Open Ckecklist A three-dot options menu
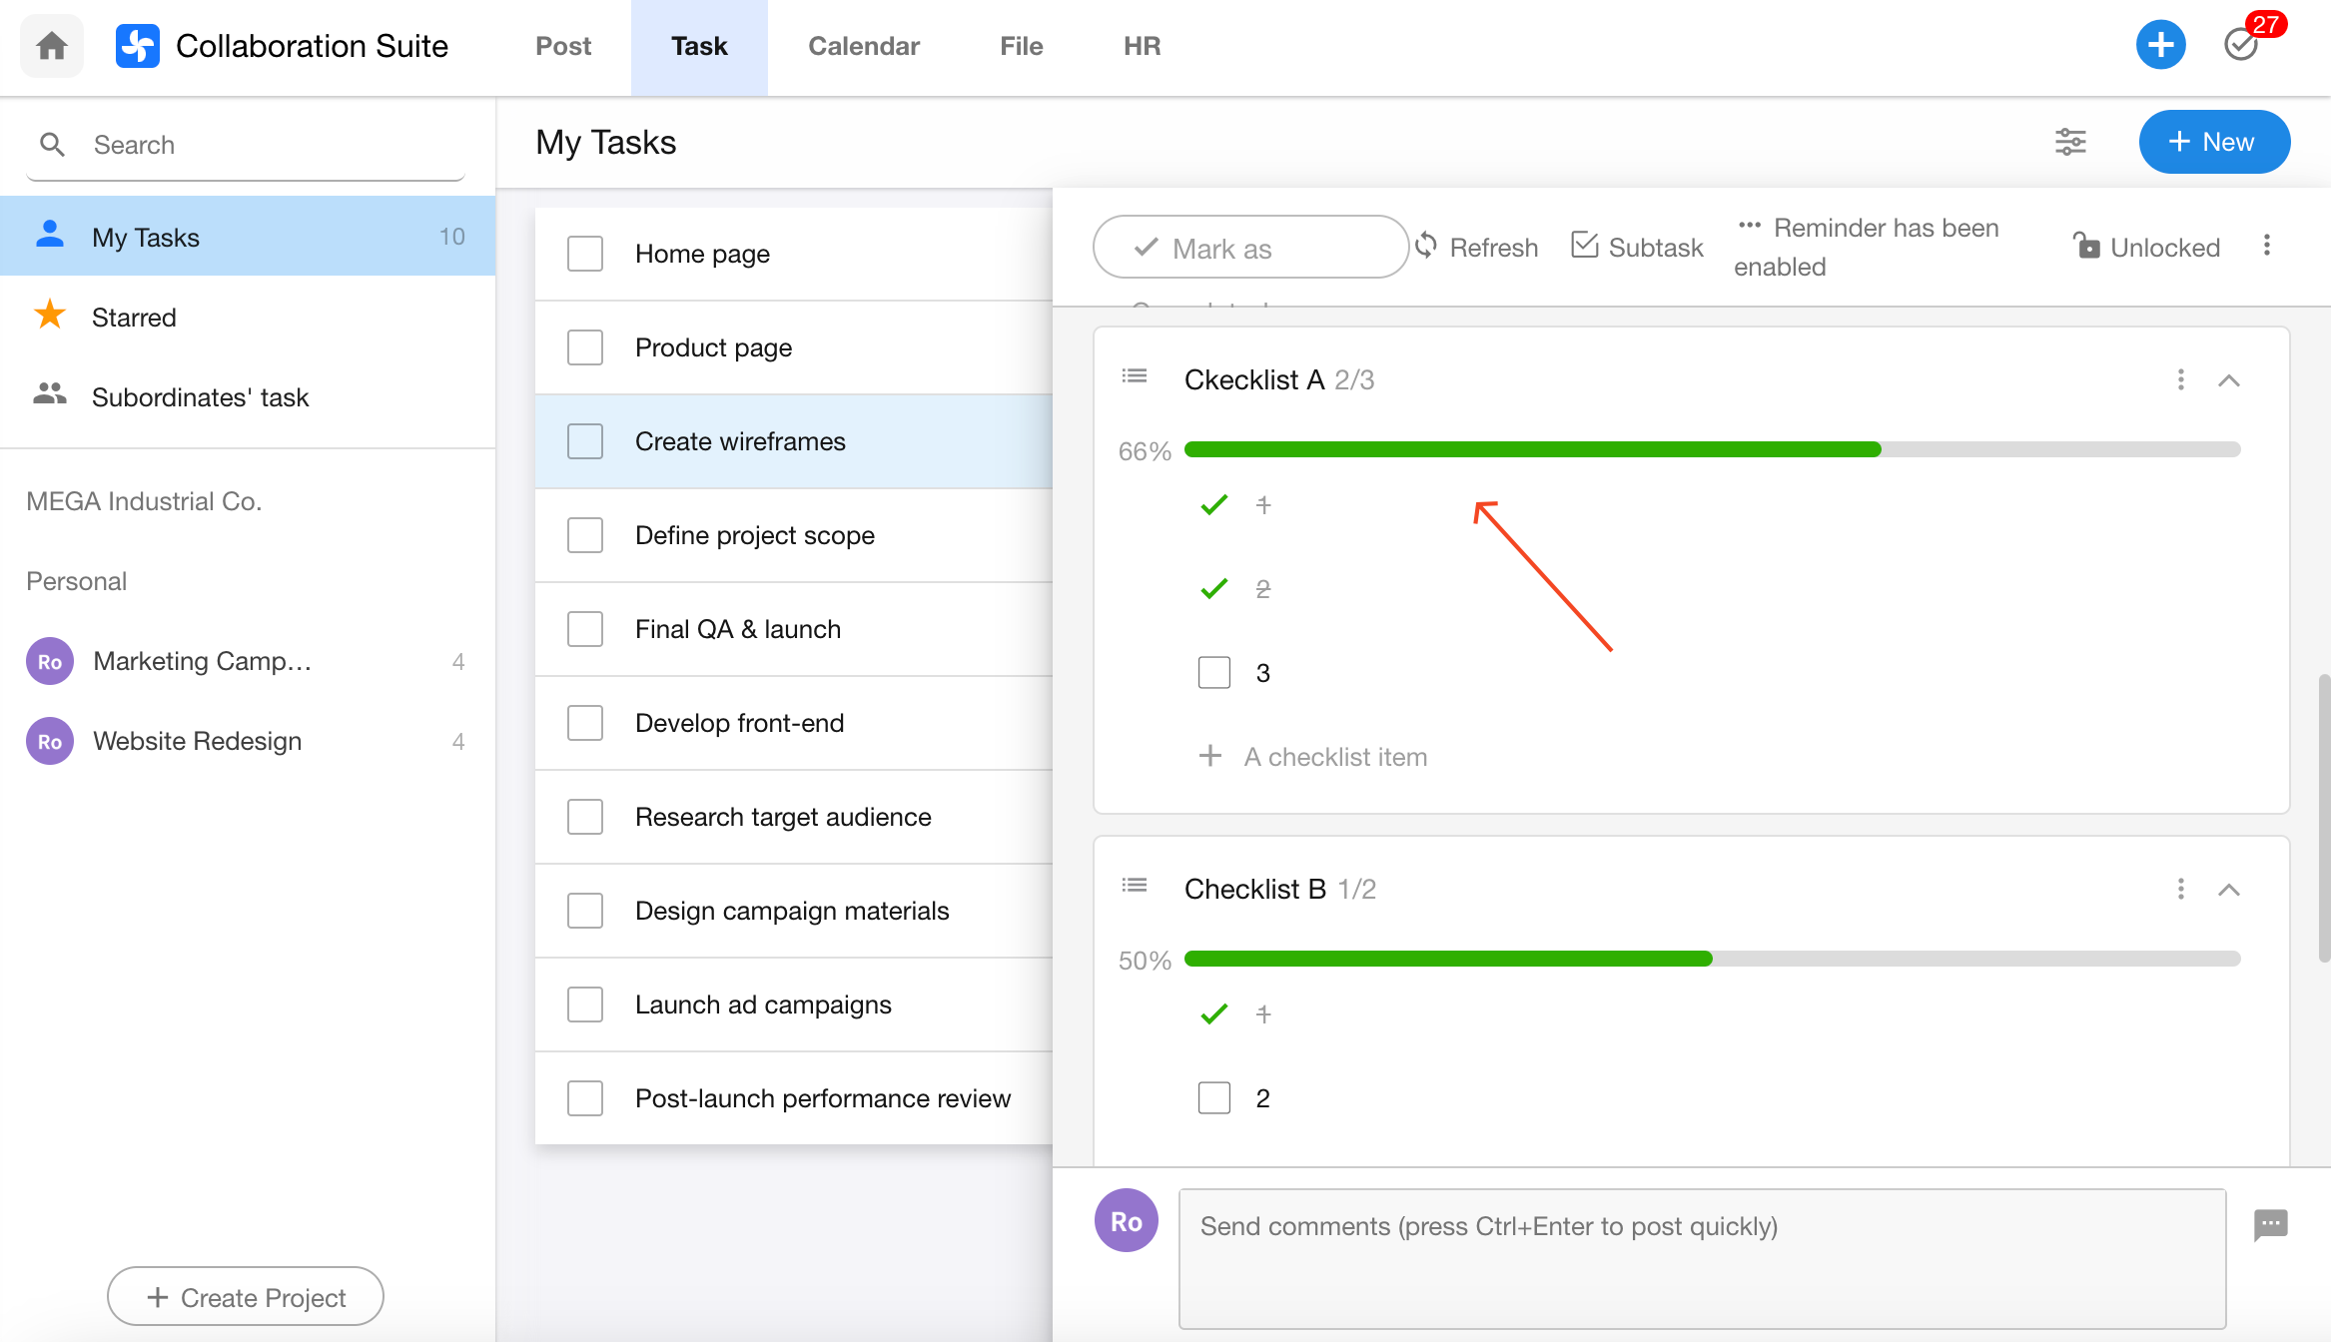Viewport: 2331px width, 1342px height. [x=2180, y=379]
